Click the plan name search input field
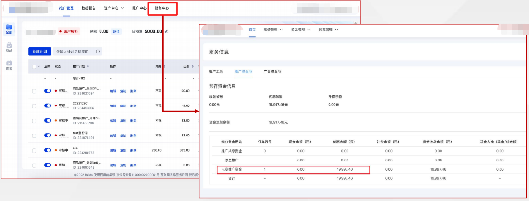 point(74,52)
